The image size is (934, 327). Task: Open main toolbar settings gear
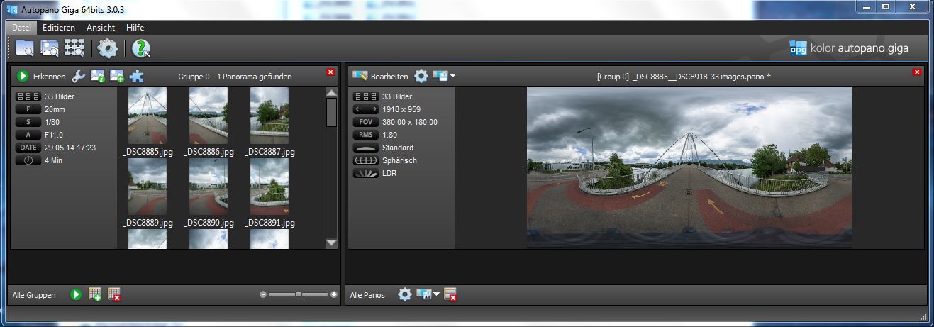click(x=108, y=48)
